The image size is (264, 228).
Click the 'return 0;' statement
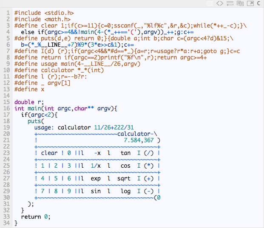36,217
